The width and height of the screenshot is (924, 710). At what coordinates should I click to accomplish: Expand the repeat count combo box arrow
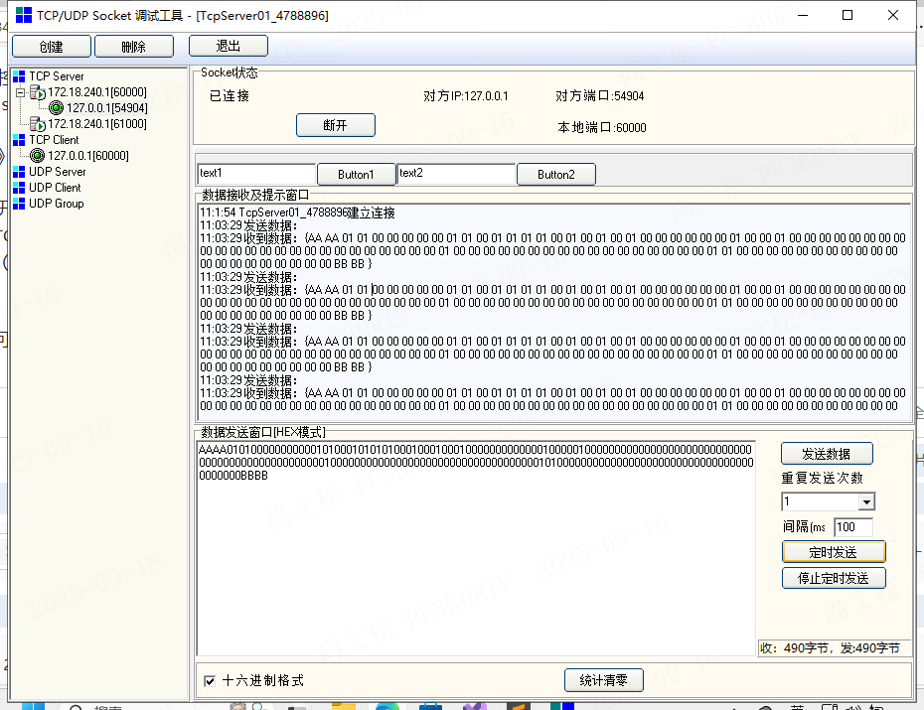pyautogui.click(x=866, y=501)
